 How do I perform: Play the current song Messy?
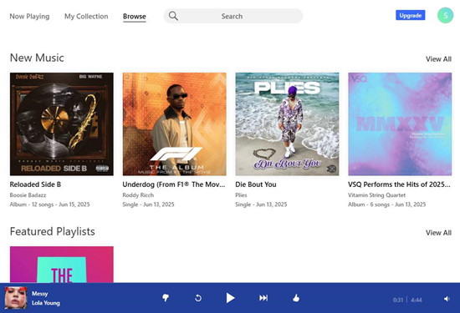pyautogui.click(x=230, y=298)
